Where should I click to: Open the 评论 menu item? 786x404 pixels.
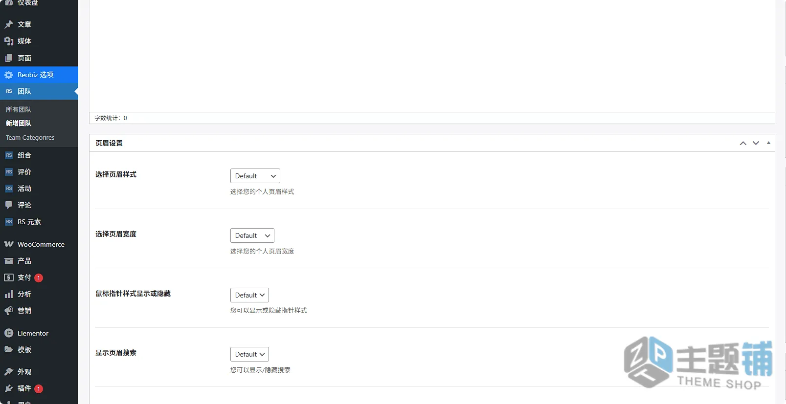[x=39, y=205]
